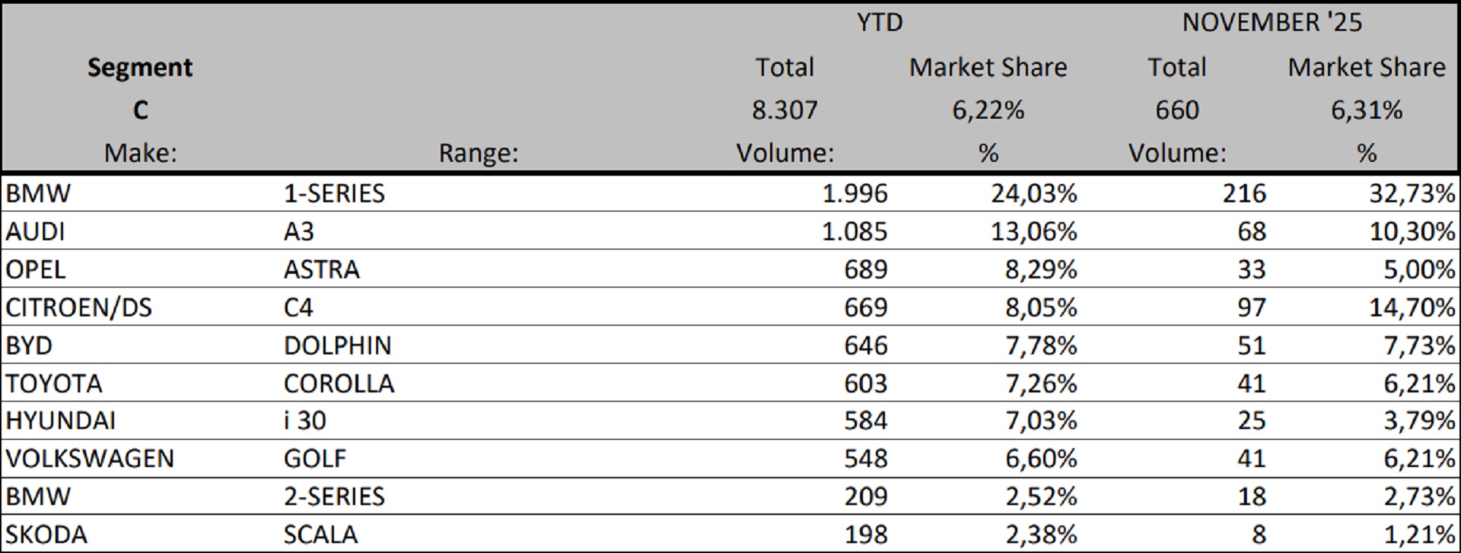This screenshot has width=1461, height=553.
Task: Select TOYOTA COROLLA YTD share 7,26%
Action: pos(1040,383)
